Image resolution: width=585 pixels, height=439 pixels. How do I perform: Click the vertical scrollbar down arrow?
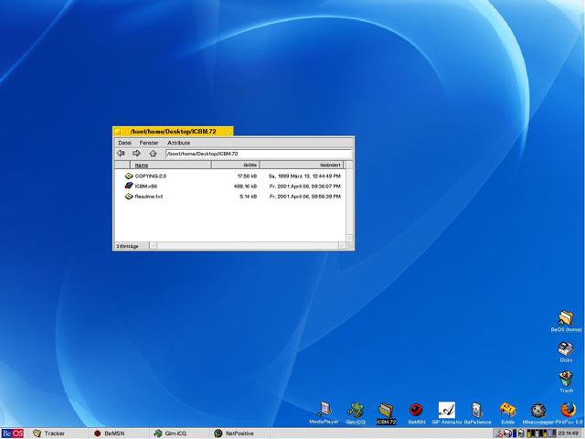point(349,238)
